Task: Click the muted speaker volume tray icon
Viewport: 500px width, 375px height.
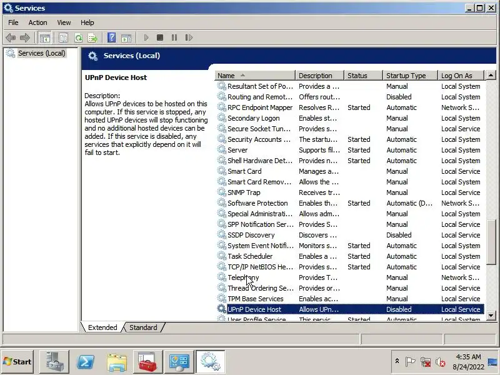Action: [x=441, y=362]
